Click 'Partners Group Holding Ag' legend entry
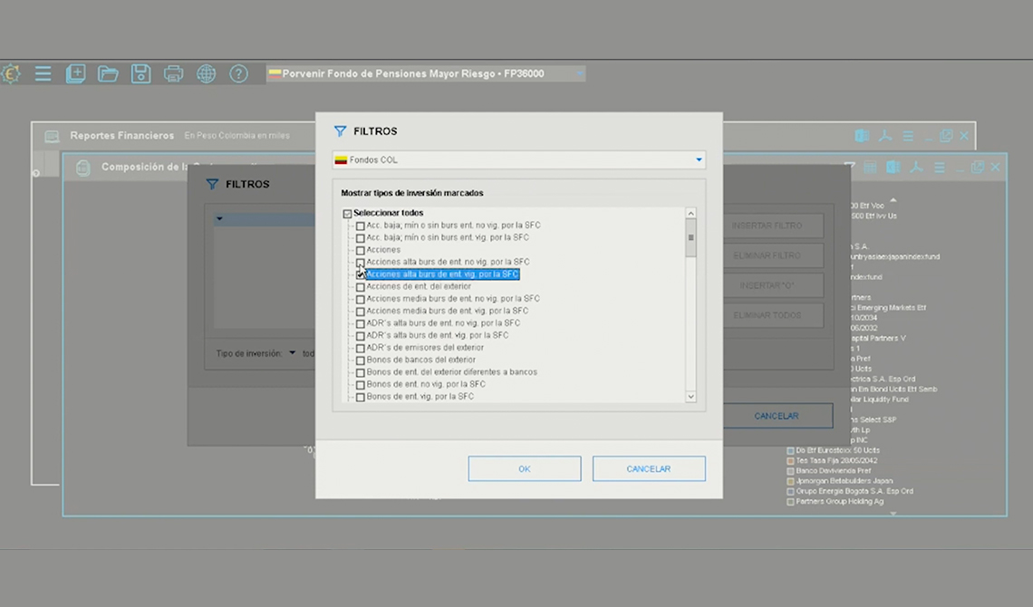The width and height of the screenshot is (1033, 607). 835,502
